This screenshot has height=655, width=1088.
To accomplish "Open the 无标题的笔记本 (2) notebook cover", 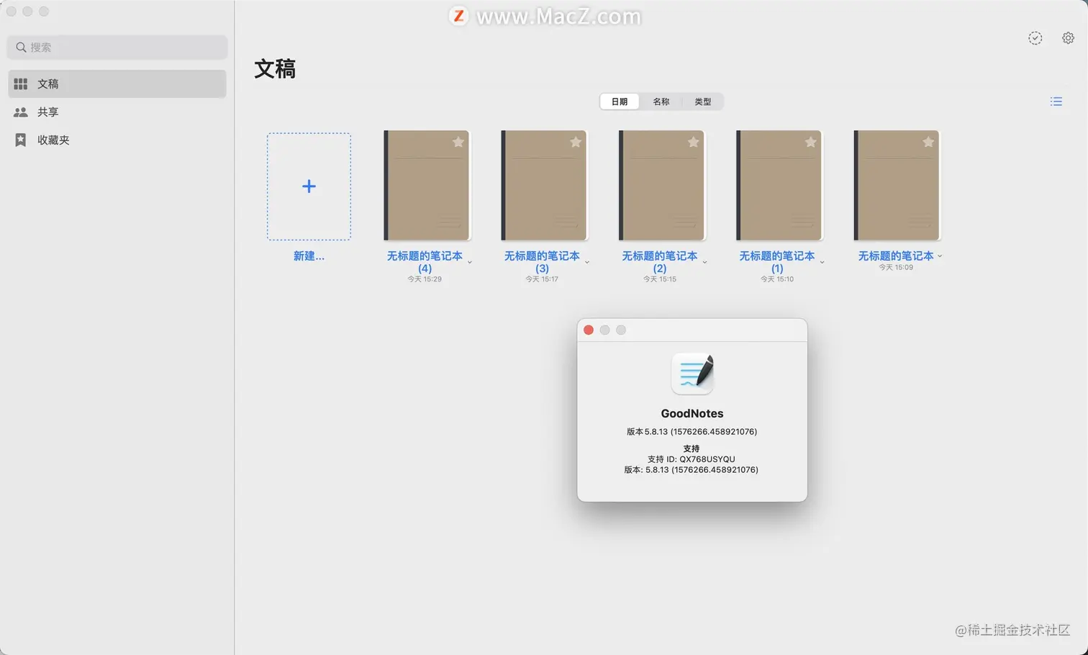I will click(662, 186).
